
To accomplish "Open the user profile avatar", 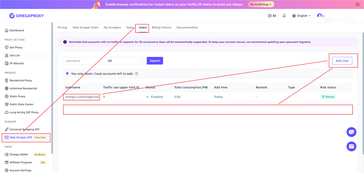I will pos(319,16).
